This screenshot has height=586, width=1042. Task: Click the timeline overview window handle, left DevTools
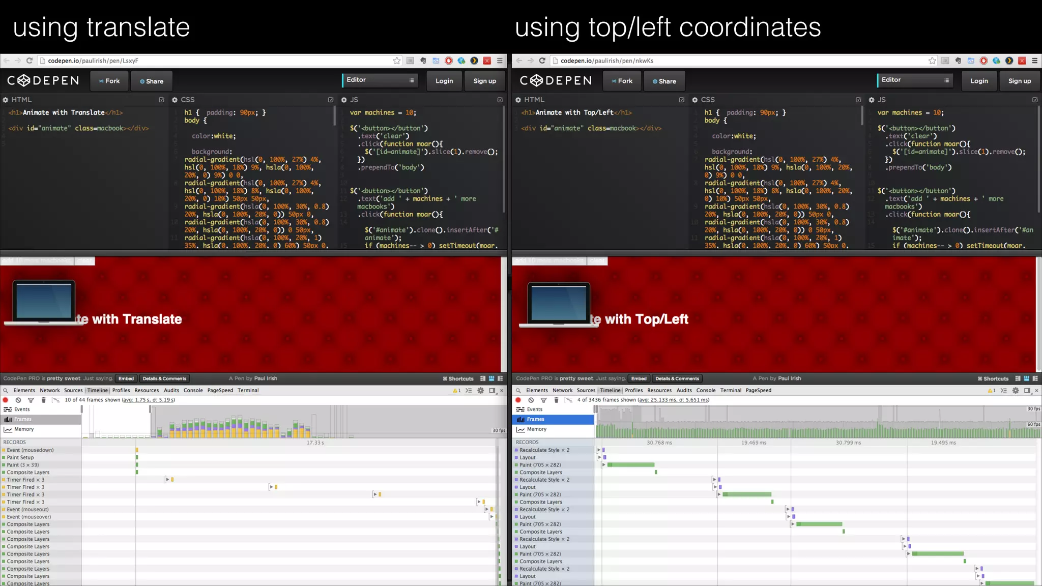coord(151,409)
